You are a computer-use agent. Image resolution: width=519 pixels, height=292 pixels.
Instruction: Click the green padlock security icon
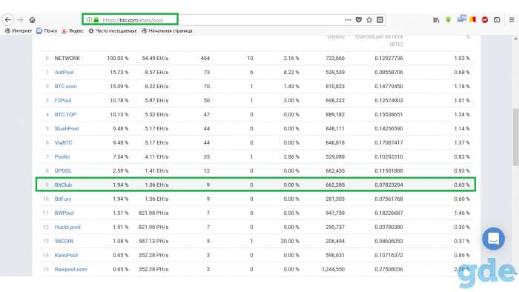pos(96,20)
